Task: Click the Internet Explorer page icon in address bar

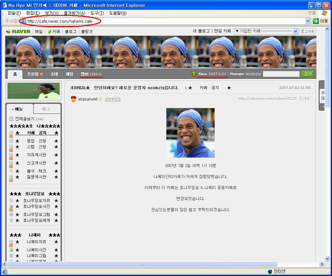Action: point(23,21)
